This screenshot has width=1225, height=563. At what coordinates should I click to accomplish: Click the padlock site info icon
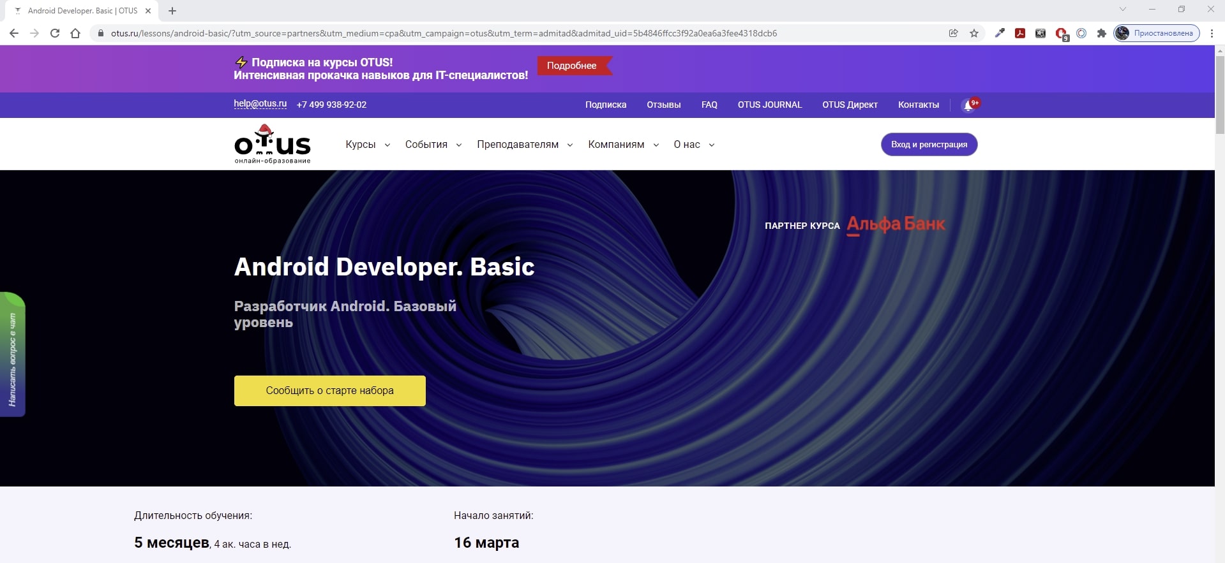(100, 33)
